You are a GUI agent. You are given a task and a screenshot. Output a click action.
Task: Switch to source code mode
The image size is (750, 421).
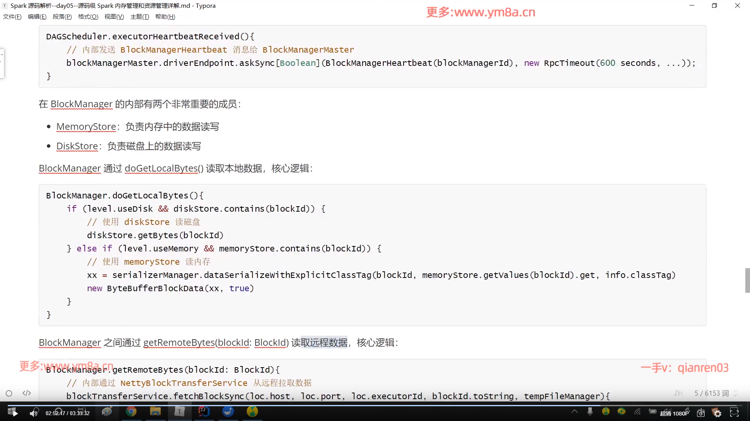tap(27, 393)
